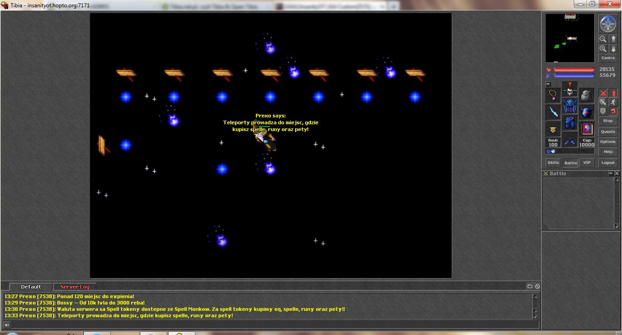Click the blue armor slot

570,106
